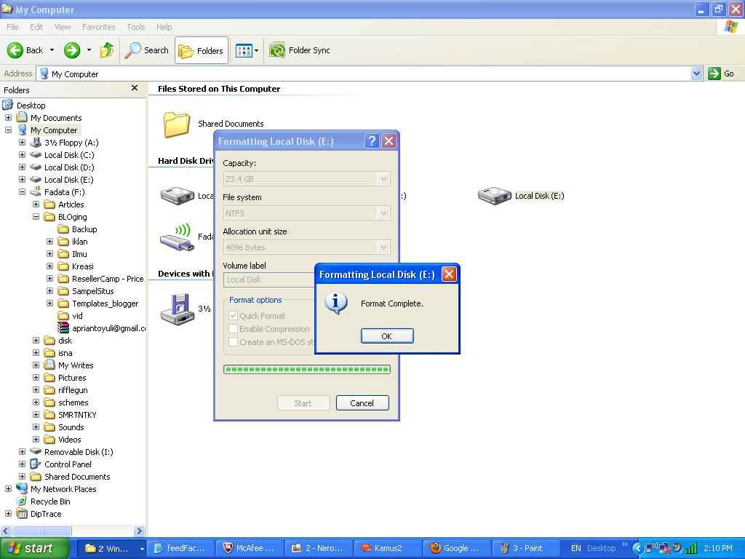The height and width of the screenshot is (559, 745).
Task: Select Control Panel in folder tree
Action: 68,464
